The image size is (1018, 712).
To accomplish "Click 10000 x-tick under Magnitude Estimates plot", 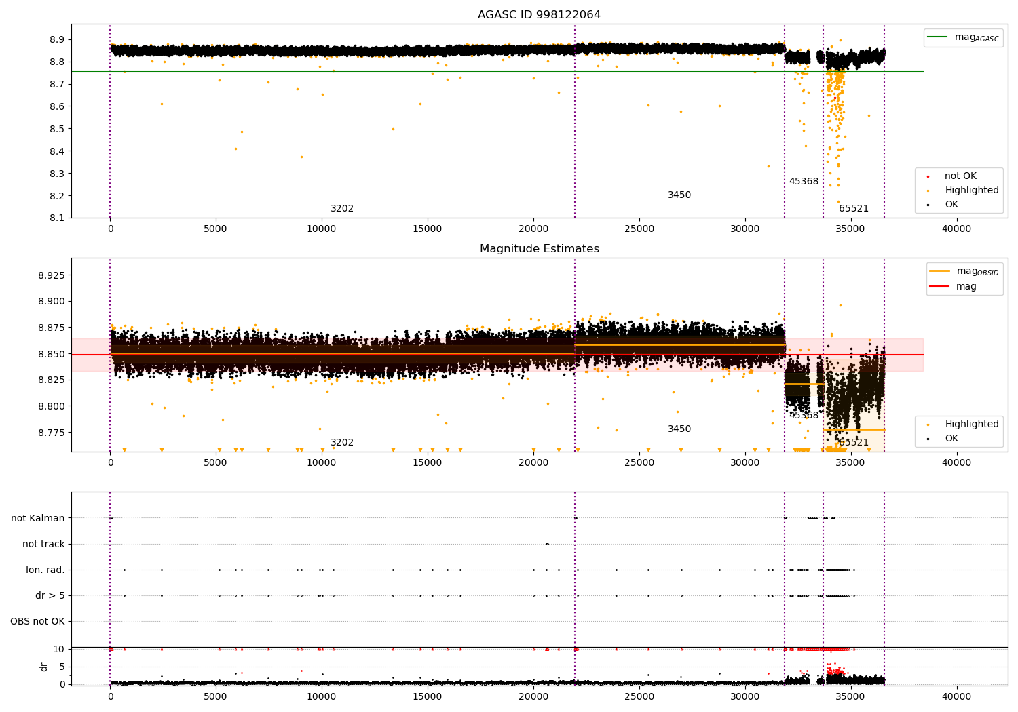I will pyautogui.click(x=322, y=463).
